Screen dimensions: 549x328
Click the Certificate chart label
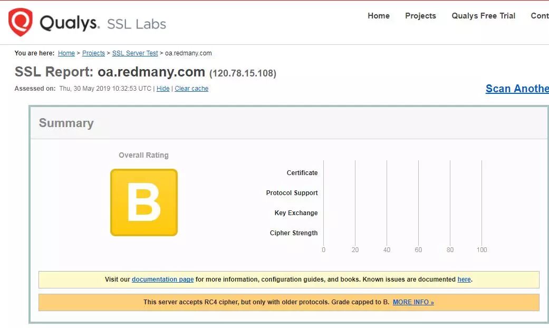[x=302, y=173]
